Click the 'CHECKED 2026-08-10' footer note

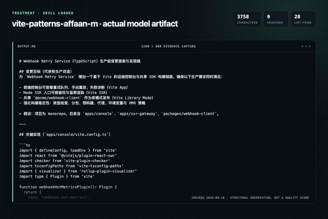pos(250,198)
